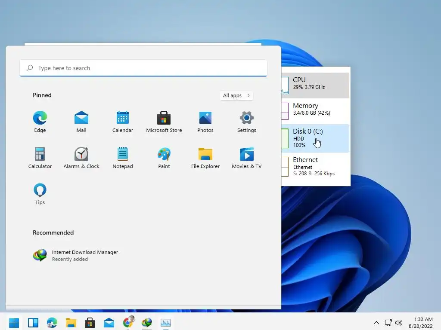
Task: Open Alarms & Clock app
Action: (x=81, y=158)
